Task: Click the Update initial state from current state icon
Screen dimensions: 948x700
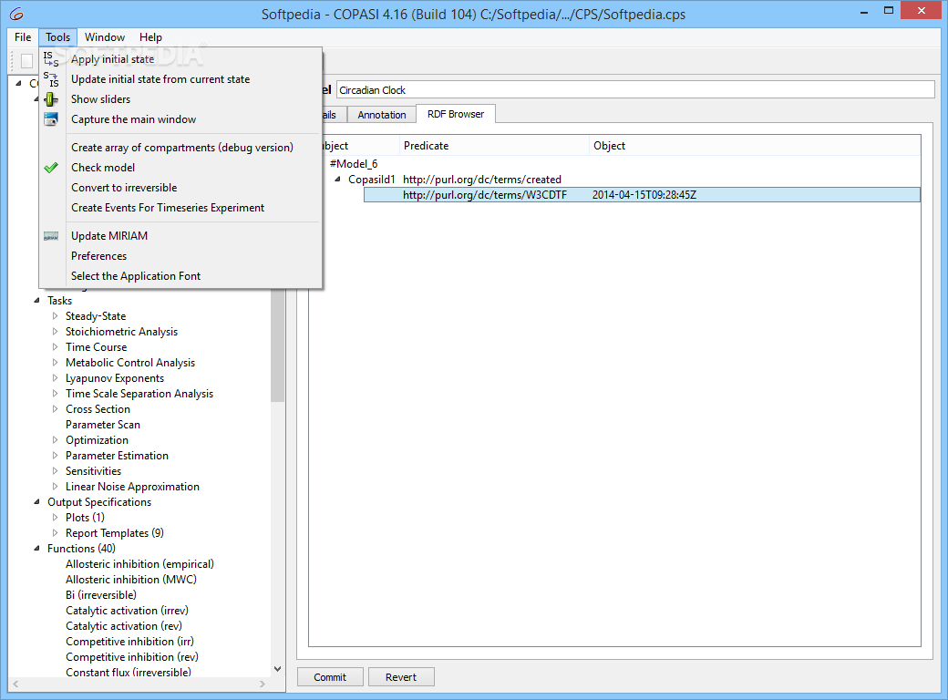Action: (51, 79)
